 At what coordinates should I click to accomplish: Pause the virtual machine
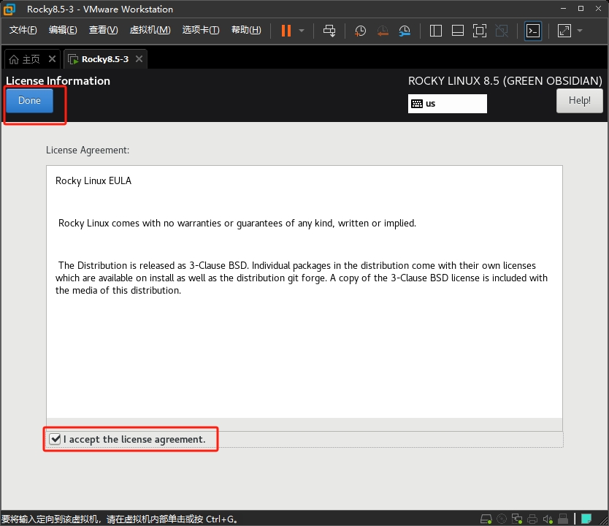pyautogui.click(x=286, y=31)
